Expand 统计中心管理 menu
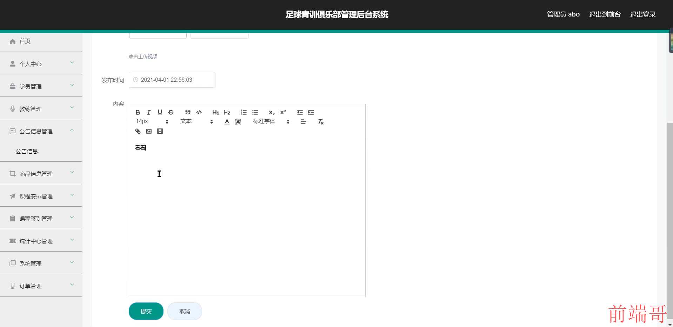 click(x=41, y=241)
